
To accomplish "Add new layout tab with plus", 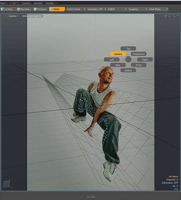I will pos(57,3).
